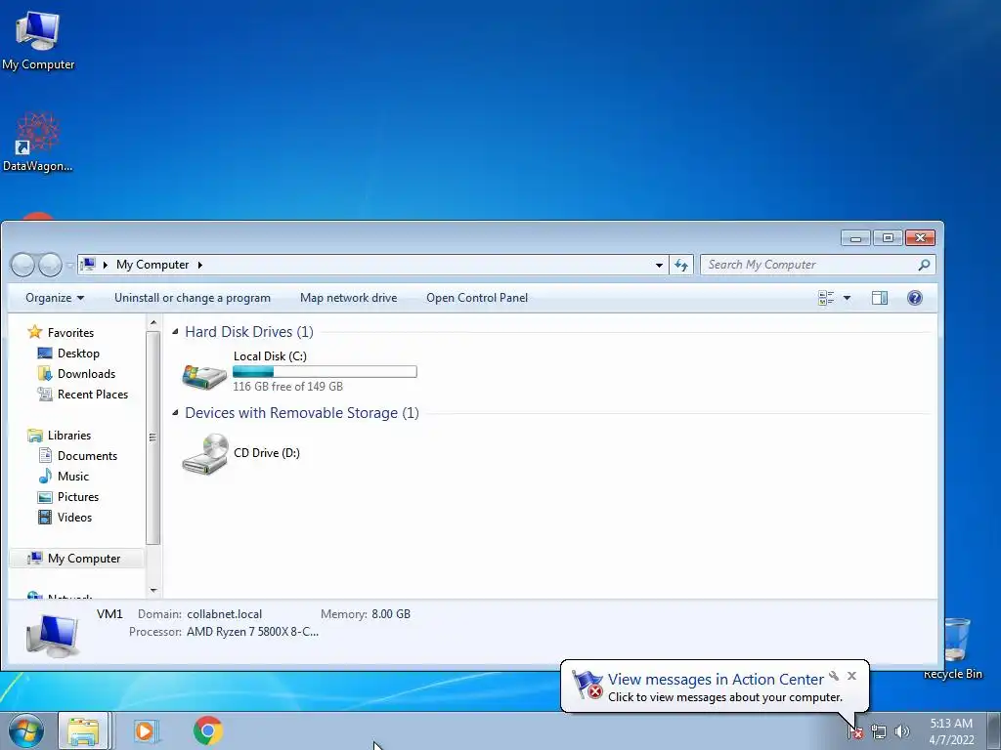Click the Action Center flag tray icon
Viewport: 1001px width, 750px height.
[855, 732]
